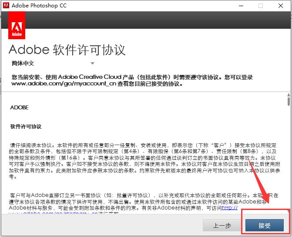Click the red Adobe logo
292x237 pixels.
pyautogui.click(x=17, y=25)
